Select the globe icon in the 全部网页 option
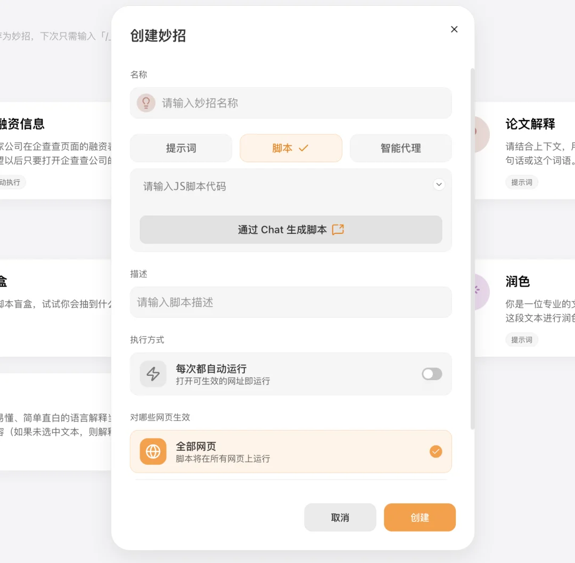The width and height of the screenshot is (575, 563). pyautogui.click(x=153, y=451)
